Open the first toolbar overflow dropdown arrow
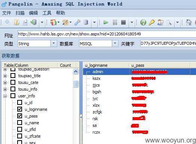 (x=42, y=22)
